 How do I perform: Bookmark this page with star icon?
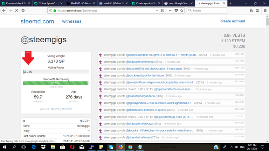coord(182,10)
